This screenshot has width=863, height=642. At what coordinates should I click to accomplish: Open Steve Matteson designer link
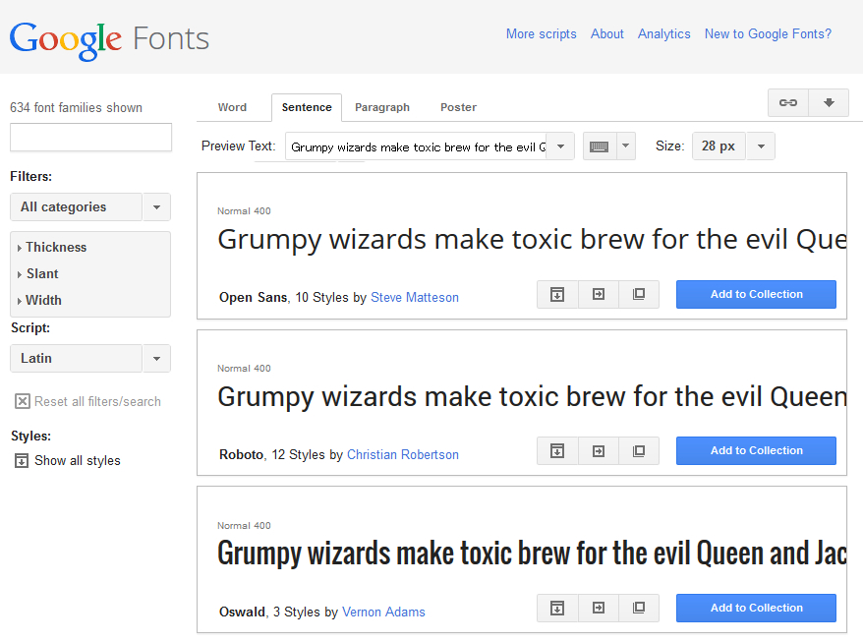tap(415, 297)
